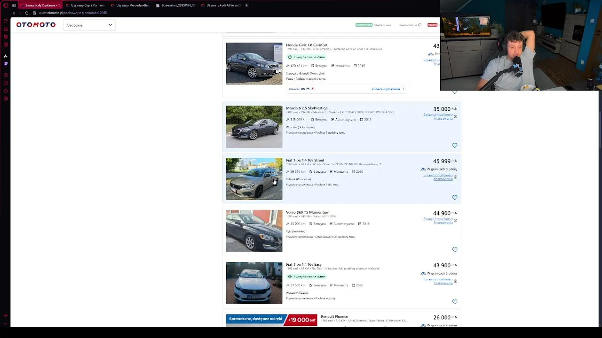
Task: Click the price scale icon on Fiat Tipo Street
Action: [423, 169]
